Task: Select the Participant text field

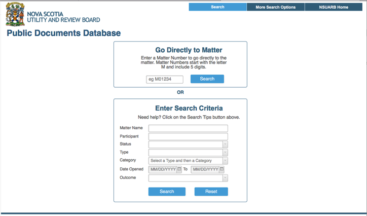Action: [188, 136]
